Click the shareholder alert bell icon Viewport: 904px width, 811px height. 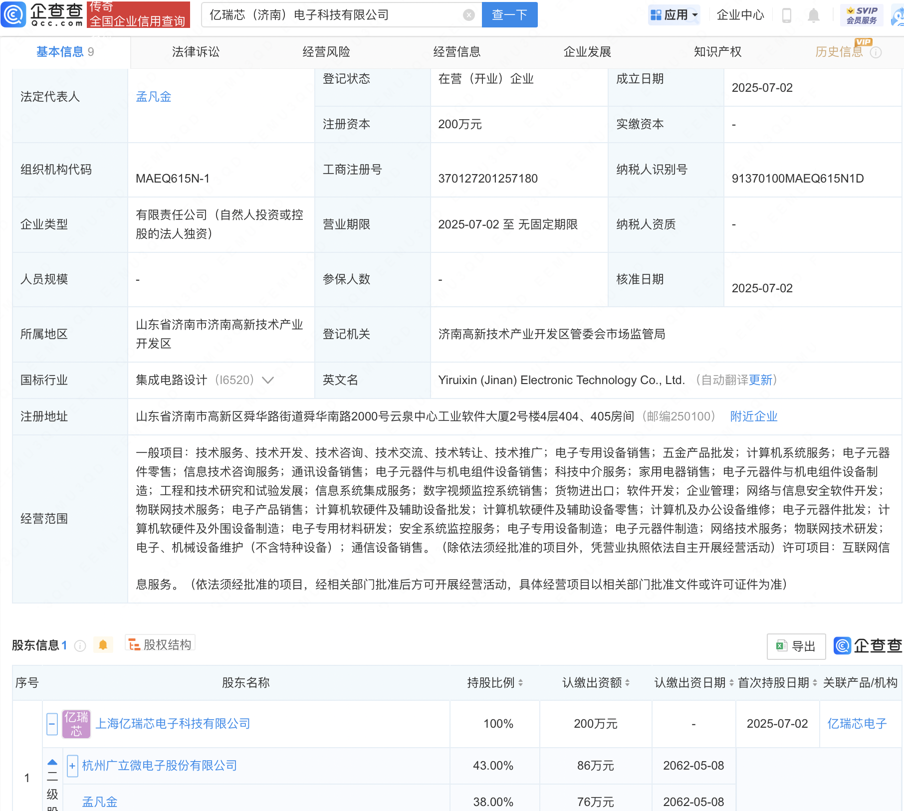(x=103, y=645)
